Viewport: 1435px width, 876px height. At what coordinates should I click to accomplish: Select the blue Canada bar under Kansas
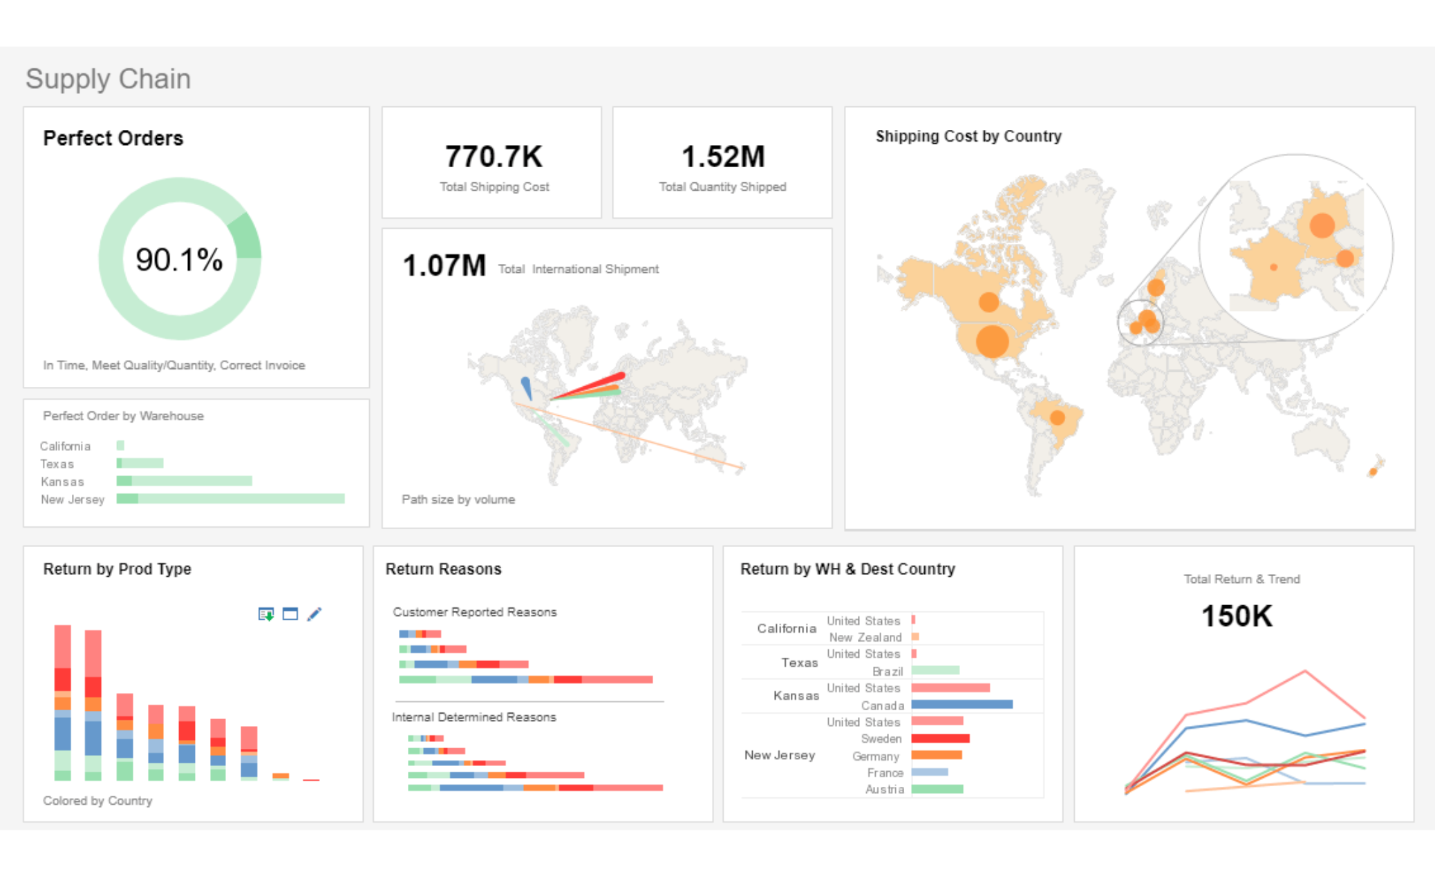tap(962, 705)
